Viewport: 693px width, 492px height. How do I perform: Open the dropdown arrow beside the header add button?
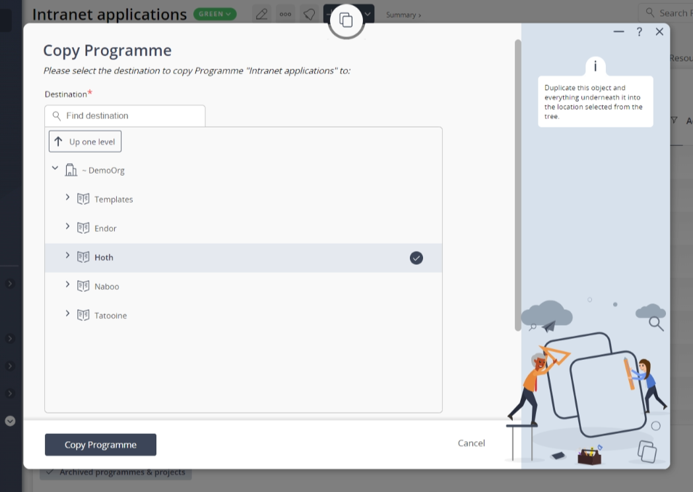(x=367, y=14)
